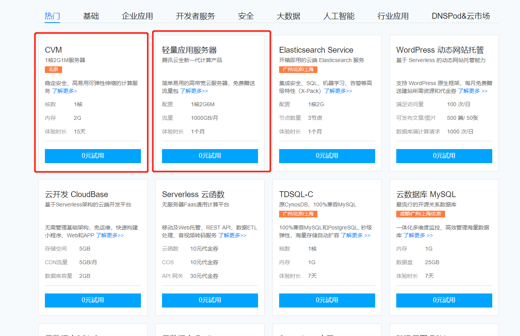Click 最流行的开源关系数据库 subtitle
The height and width of the screenshot is (336, 520).
pyautogui.click(x=426, y=204)
